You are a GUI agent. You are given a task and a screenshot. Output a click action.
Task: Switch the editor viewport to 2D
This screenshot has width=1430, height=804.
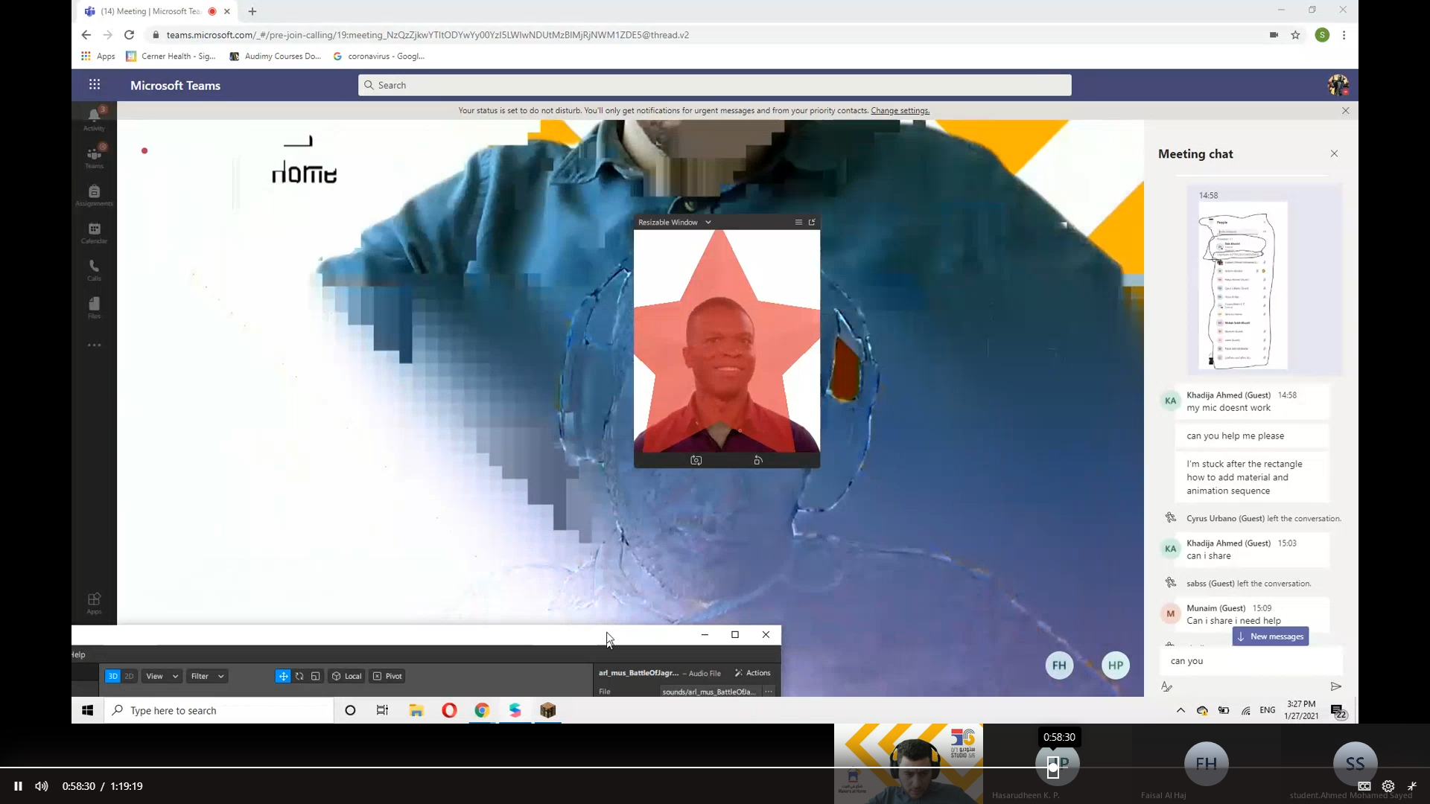coord(129,676)
